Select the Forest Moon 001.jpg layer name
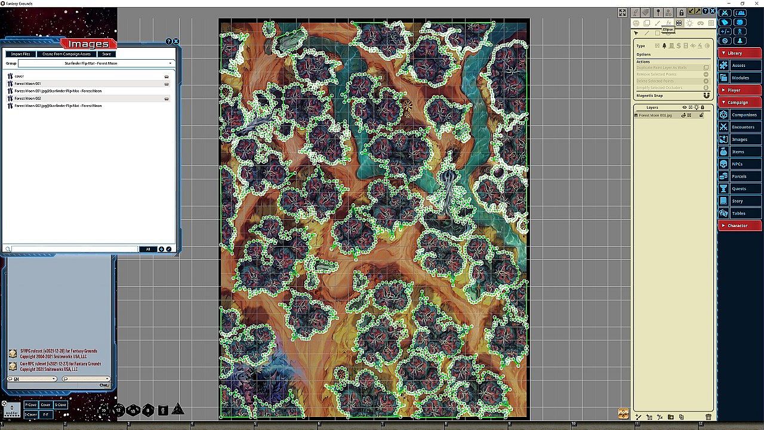This screenshot has height=430, width=764. [x=655, y=115]
